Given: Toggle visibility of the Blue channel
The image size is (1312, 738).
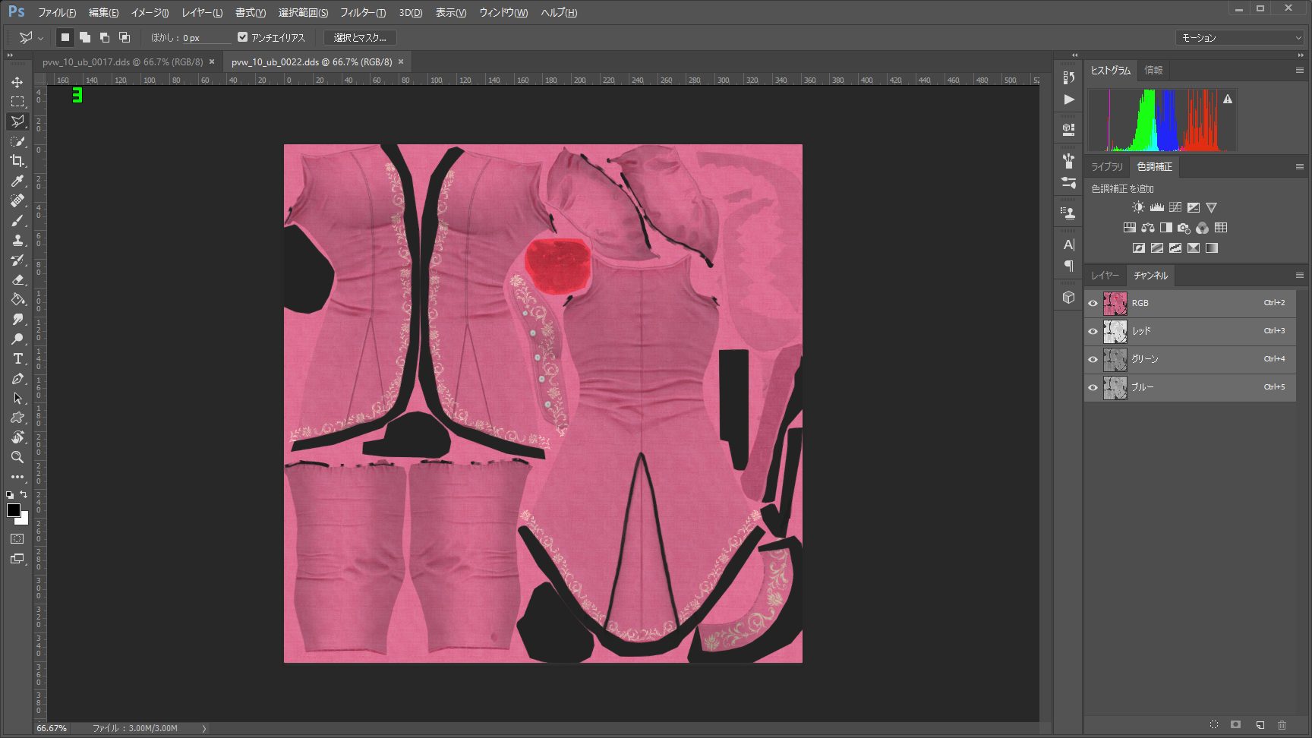Looking at the screenshot, I should point(1093,387).
